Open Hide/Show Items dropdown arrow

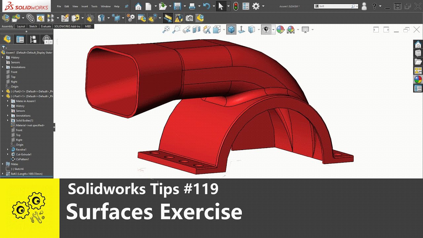[273, 30]
